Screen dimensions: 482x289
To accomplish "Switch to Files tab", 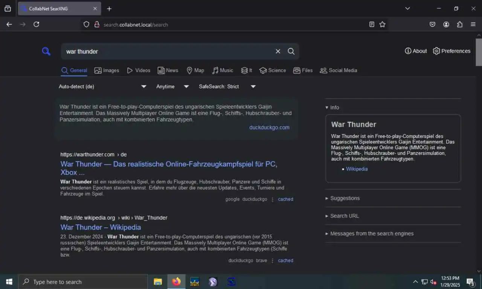I will pos(303,70).
